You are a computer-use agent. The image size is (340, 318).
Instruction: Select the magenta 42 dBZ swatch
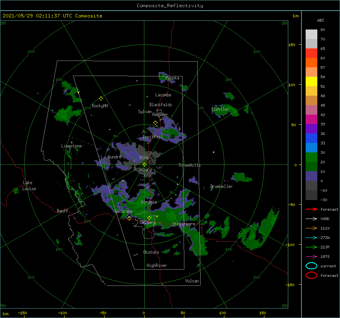tap(311, 119)
